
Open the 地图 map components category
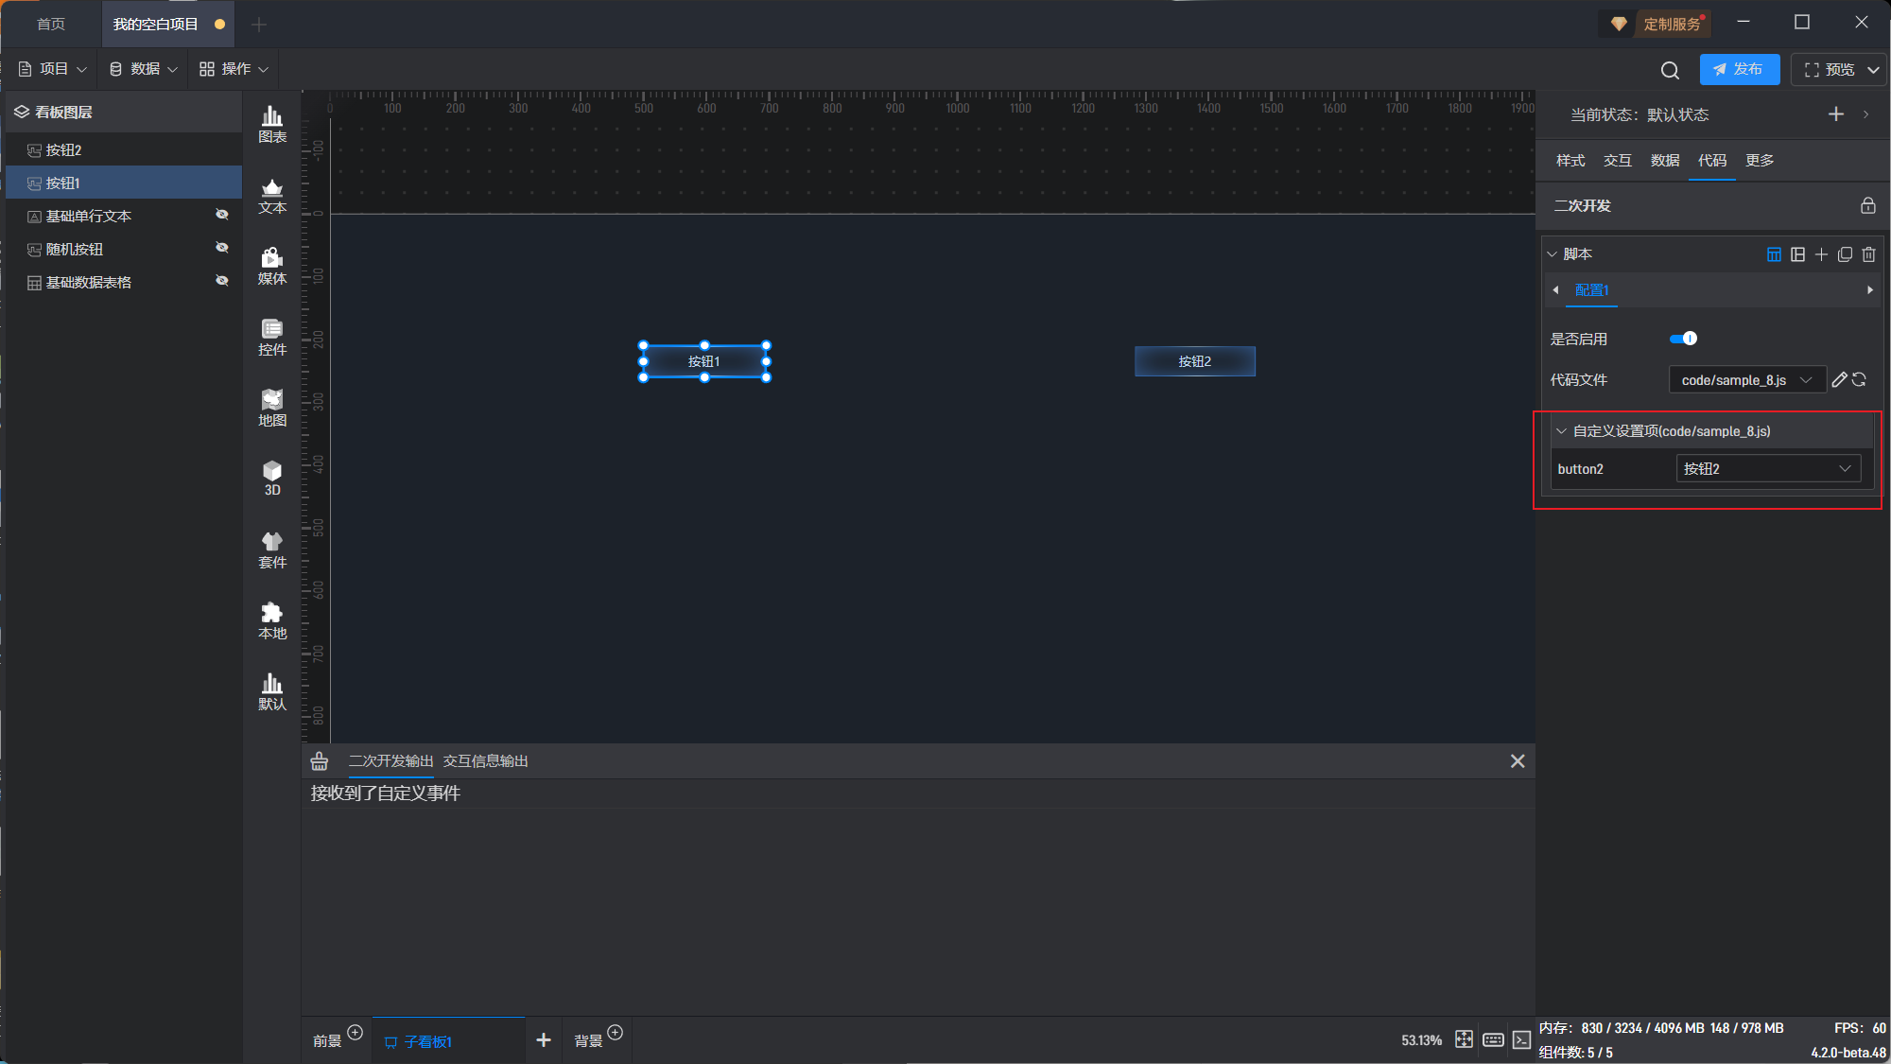click(x=272, y=408)
